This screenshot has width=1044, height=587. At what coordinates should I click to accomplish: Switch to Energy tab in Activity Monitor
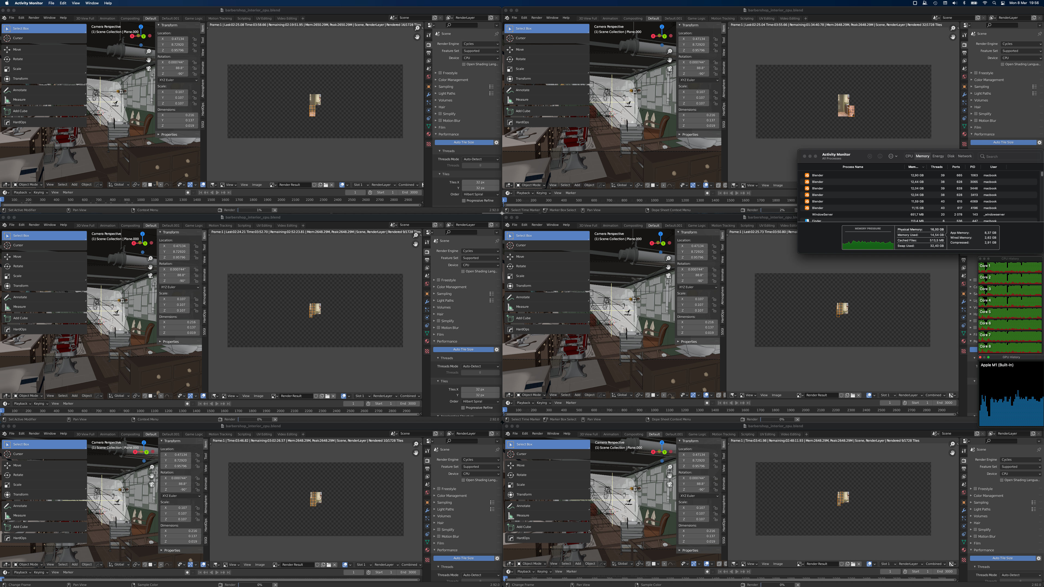938,156
